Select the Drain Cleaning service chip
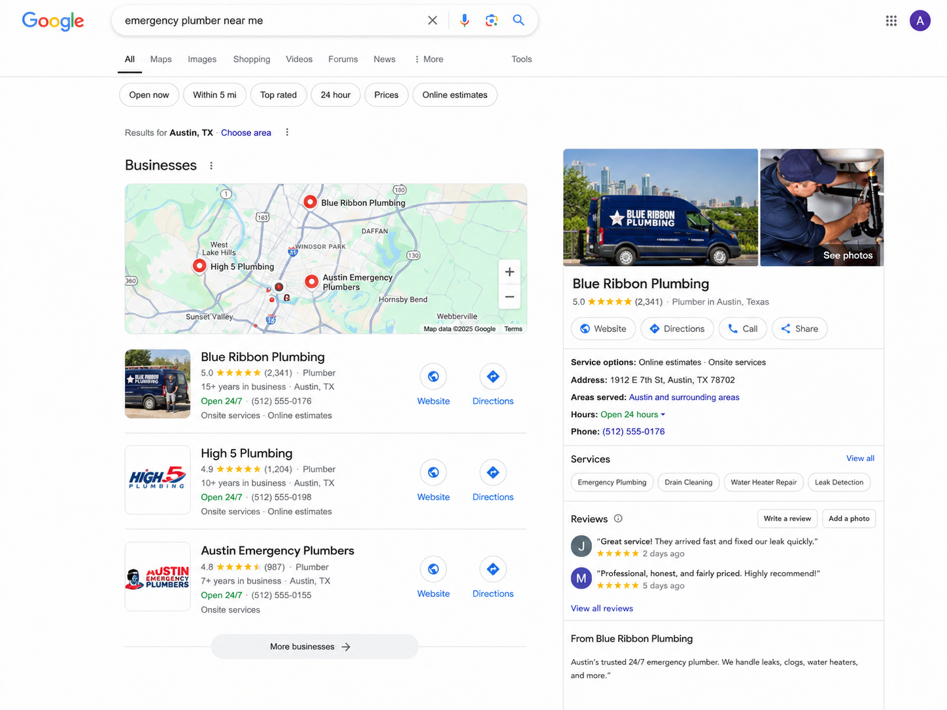The image size is (947, 710). point(689,482)
